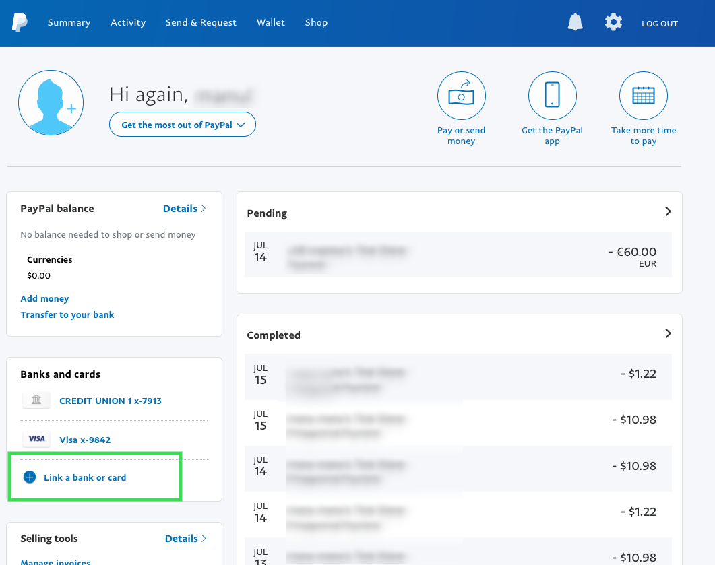Open the Jul 14 completed $10.98 transaction

click(x=458, y=469)
